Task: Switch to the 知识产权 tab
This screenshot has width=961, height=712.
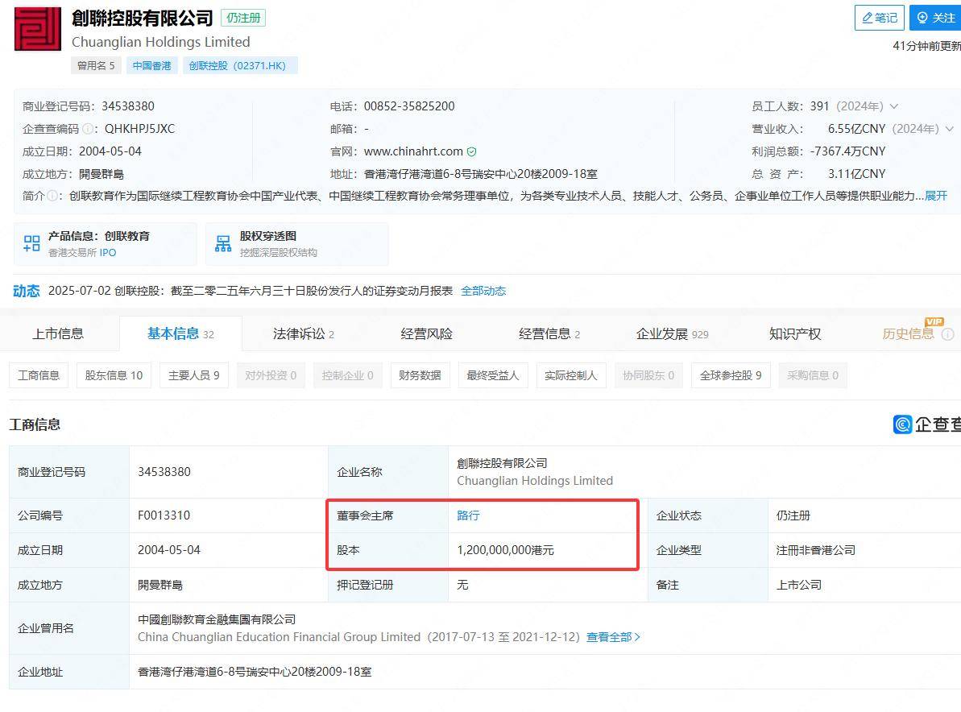Action: [x=795, y=334]
